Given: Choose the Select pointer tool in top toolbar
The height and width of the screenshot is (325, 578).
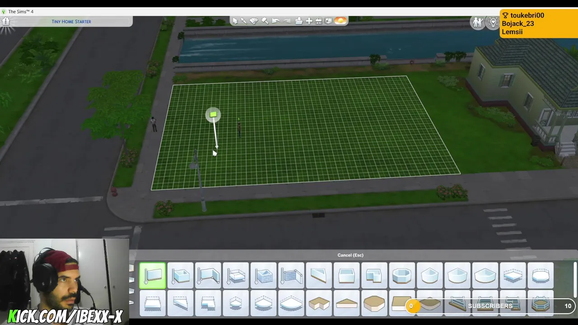Looking at the screenshot, I should [234, 21].
